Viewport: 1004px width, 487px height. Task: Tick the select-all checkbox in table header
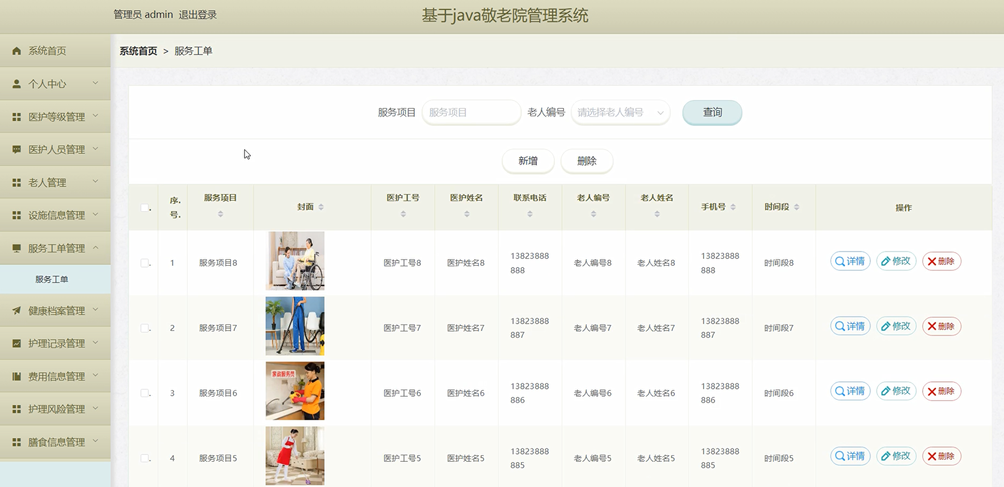[x=145, y=207]
